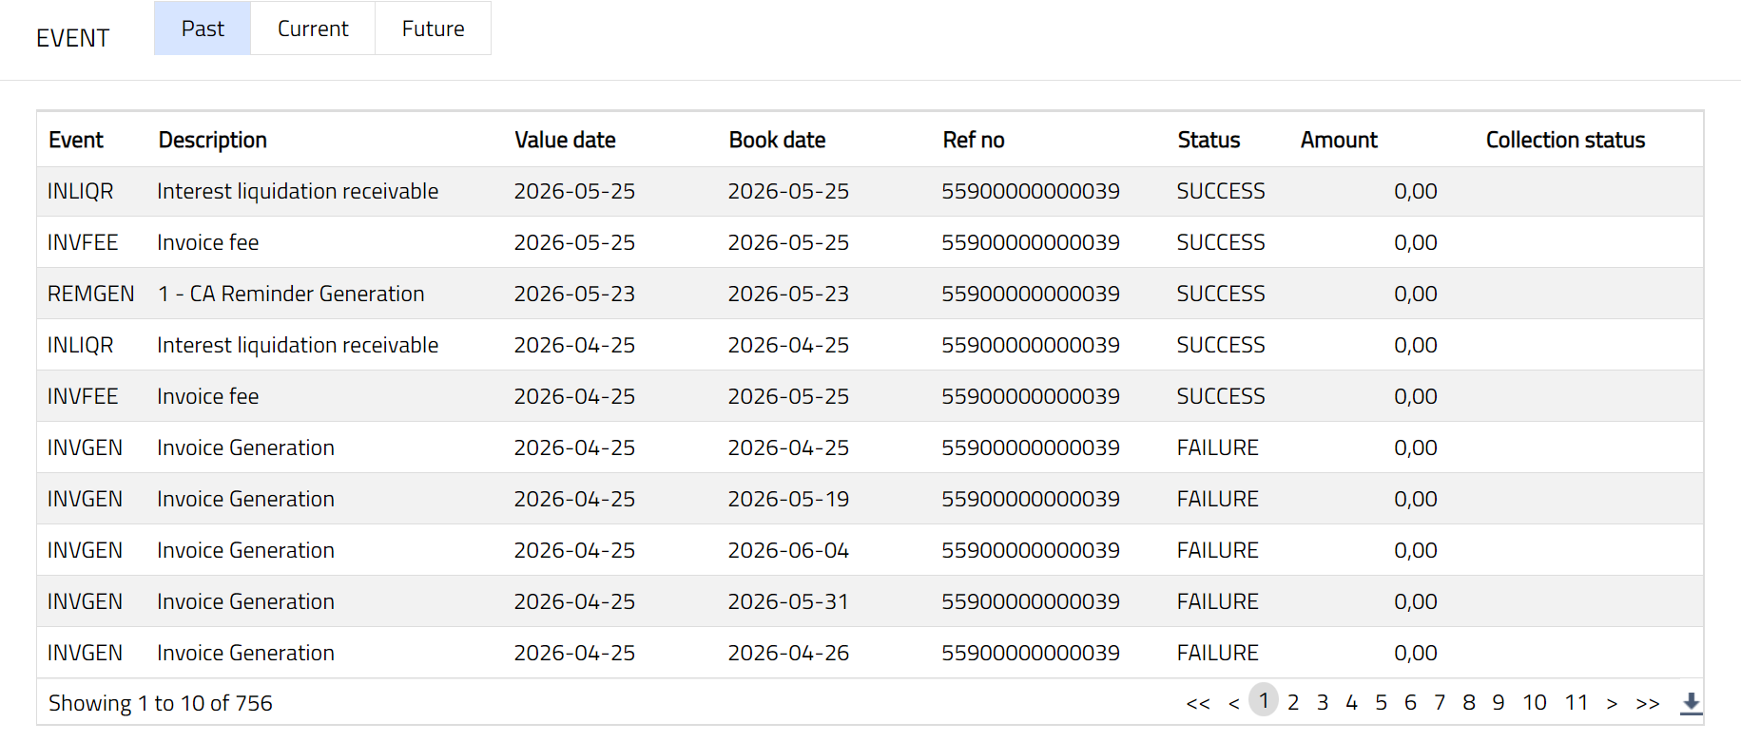
Task: Open the Current events tab
Action: pyautogui.click(x=313, y=29)
